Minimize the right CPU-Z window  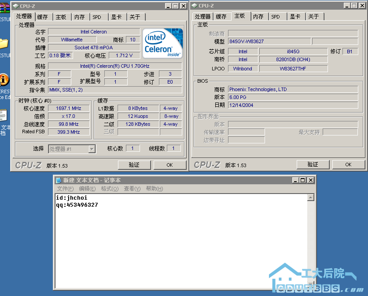click(x=347, y=6)
